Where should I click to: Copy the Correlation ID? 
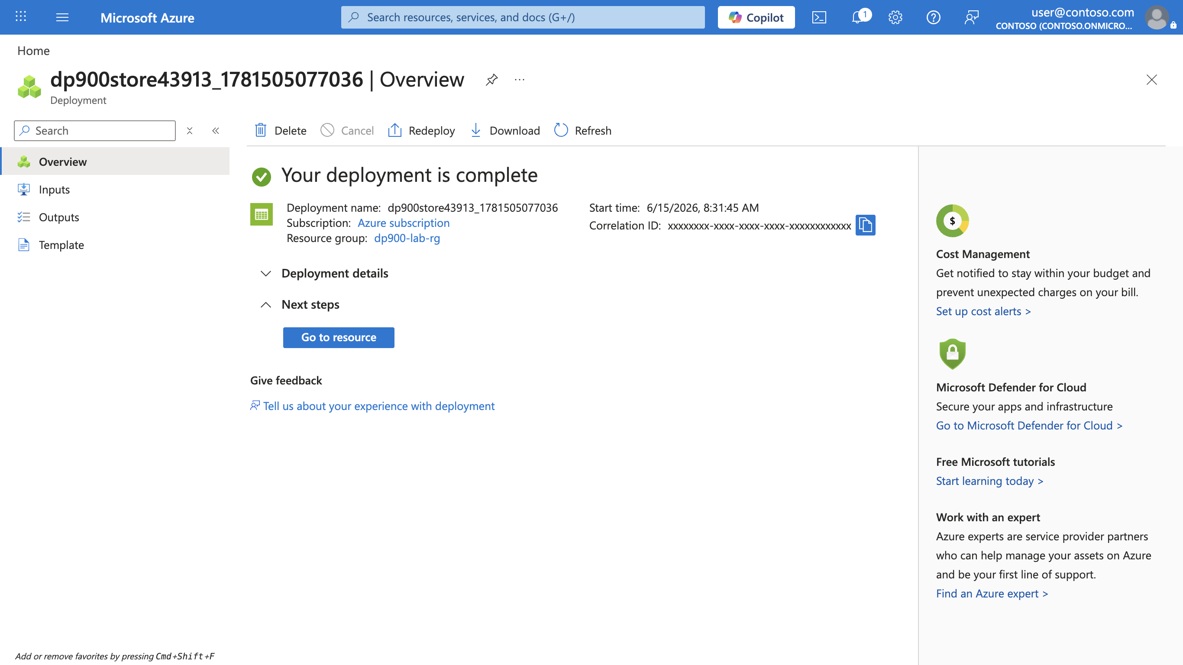click(x=865, y=225)
